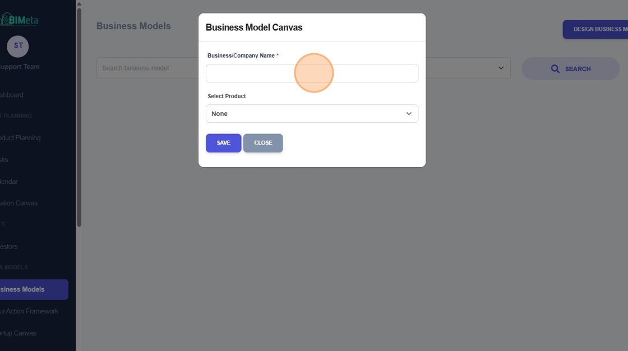Open Dashboard in the sidebar

[x=12, y=95]
